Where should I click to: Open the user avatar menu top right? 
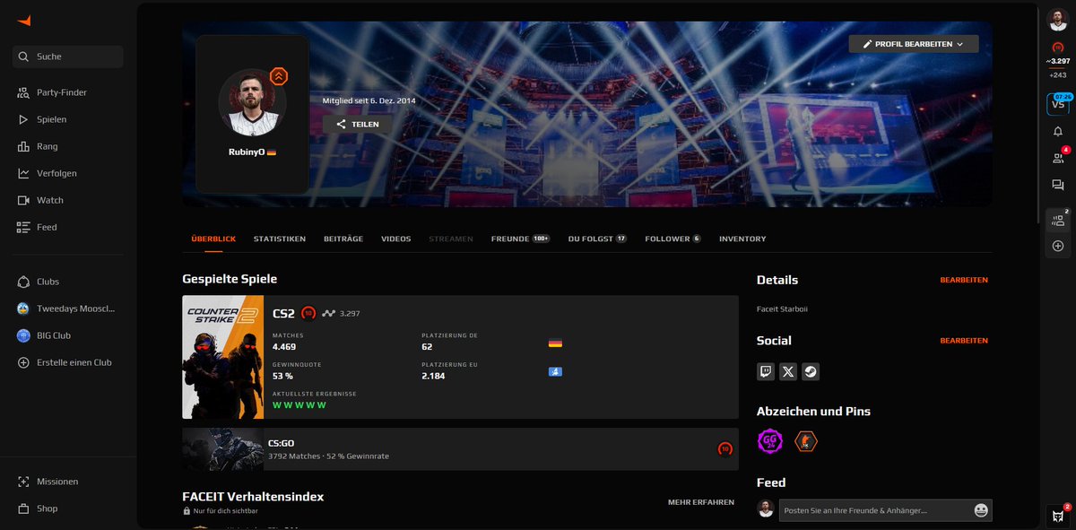click(1057, 20)
